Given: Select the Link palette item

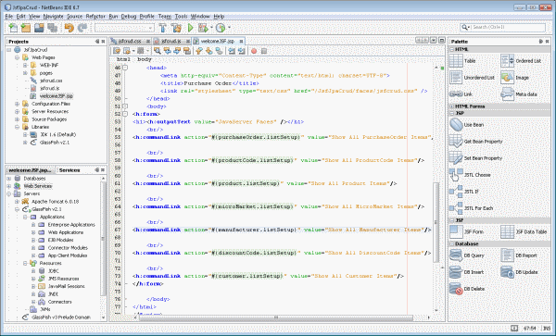Looking at the screenshot, I should (x=461, y=94).
